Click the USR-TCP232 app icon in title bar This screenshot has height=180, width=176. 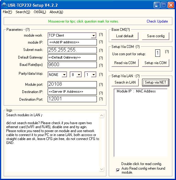(4, 5)
